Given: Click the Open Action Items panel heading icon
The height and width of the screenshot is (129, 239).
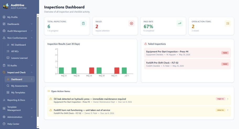Looking at the screenshot, I should pos(49,91).
